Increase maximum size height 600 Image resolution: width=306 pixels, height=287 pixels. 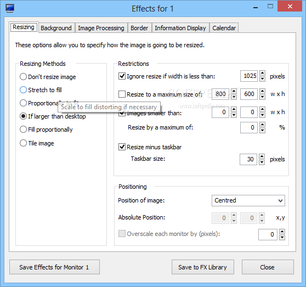coord(263,92)
